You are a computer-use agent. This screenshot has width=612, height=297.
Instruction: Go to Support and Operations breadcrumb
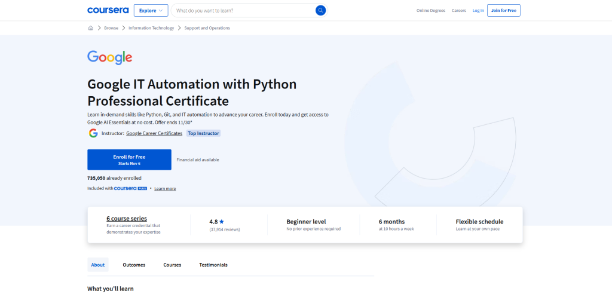[x=207, y=28]
